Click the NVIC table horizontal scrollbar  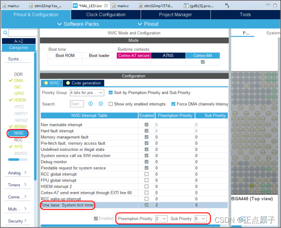tap(130, 226)
